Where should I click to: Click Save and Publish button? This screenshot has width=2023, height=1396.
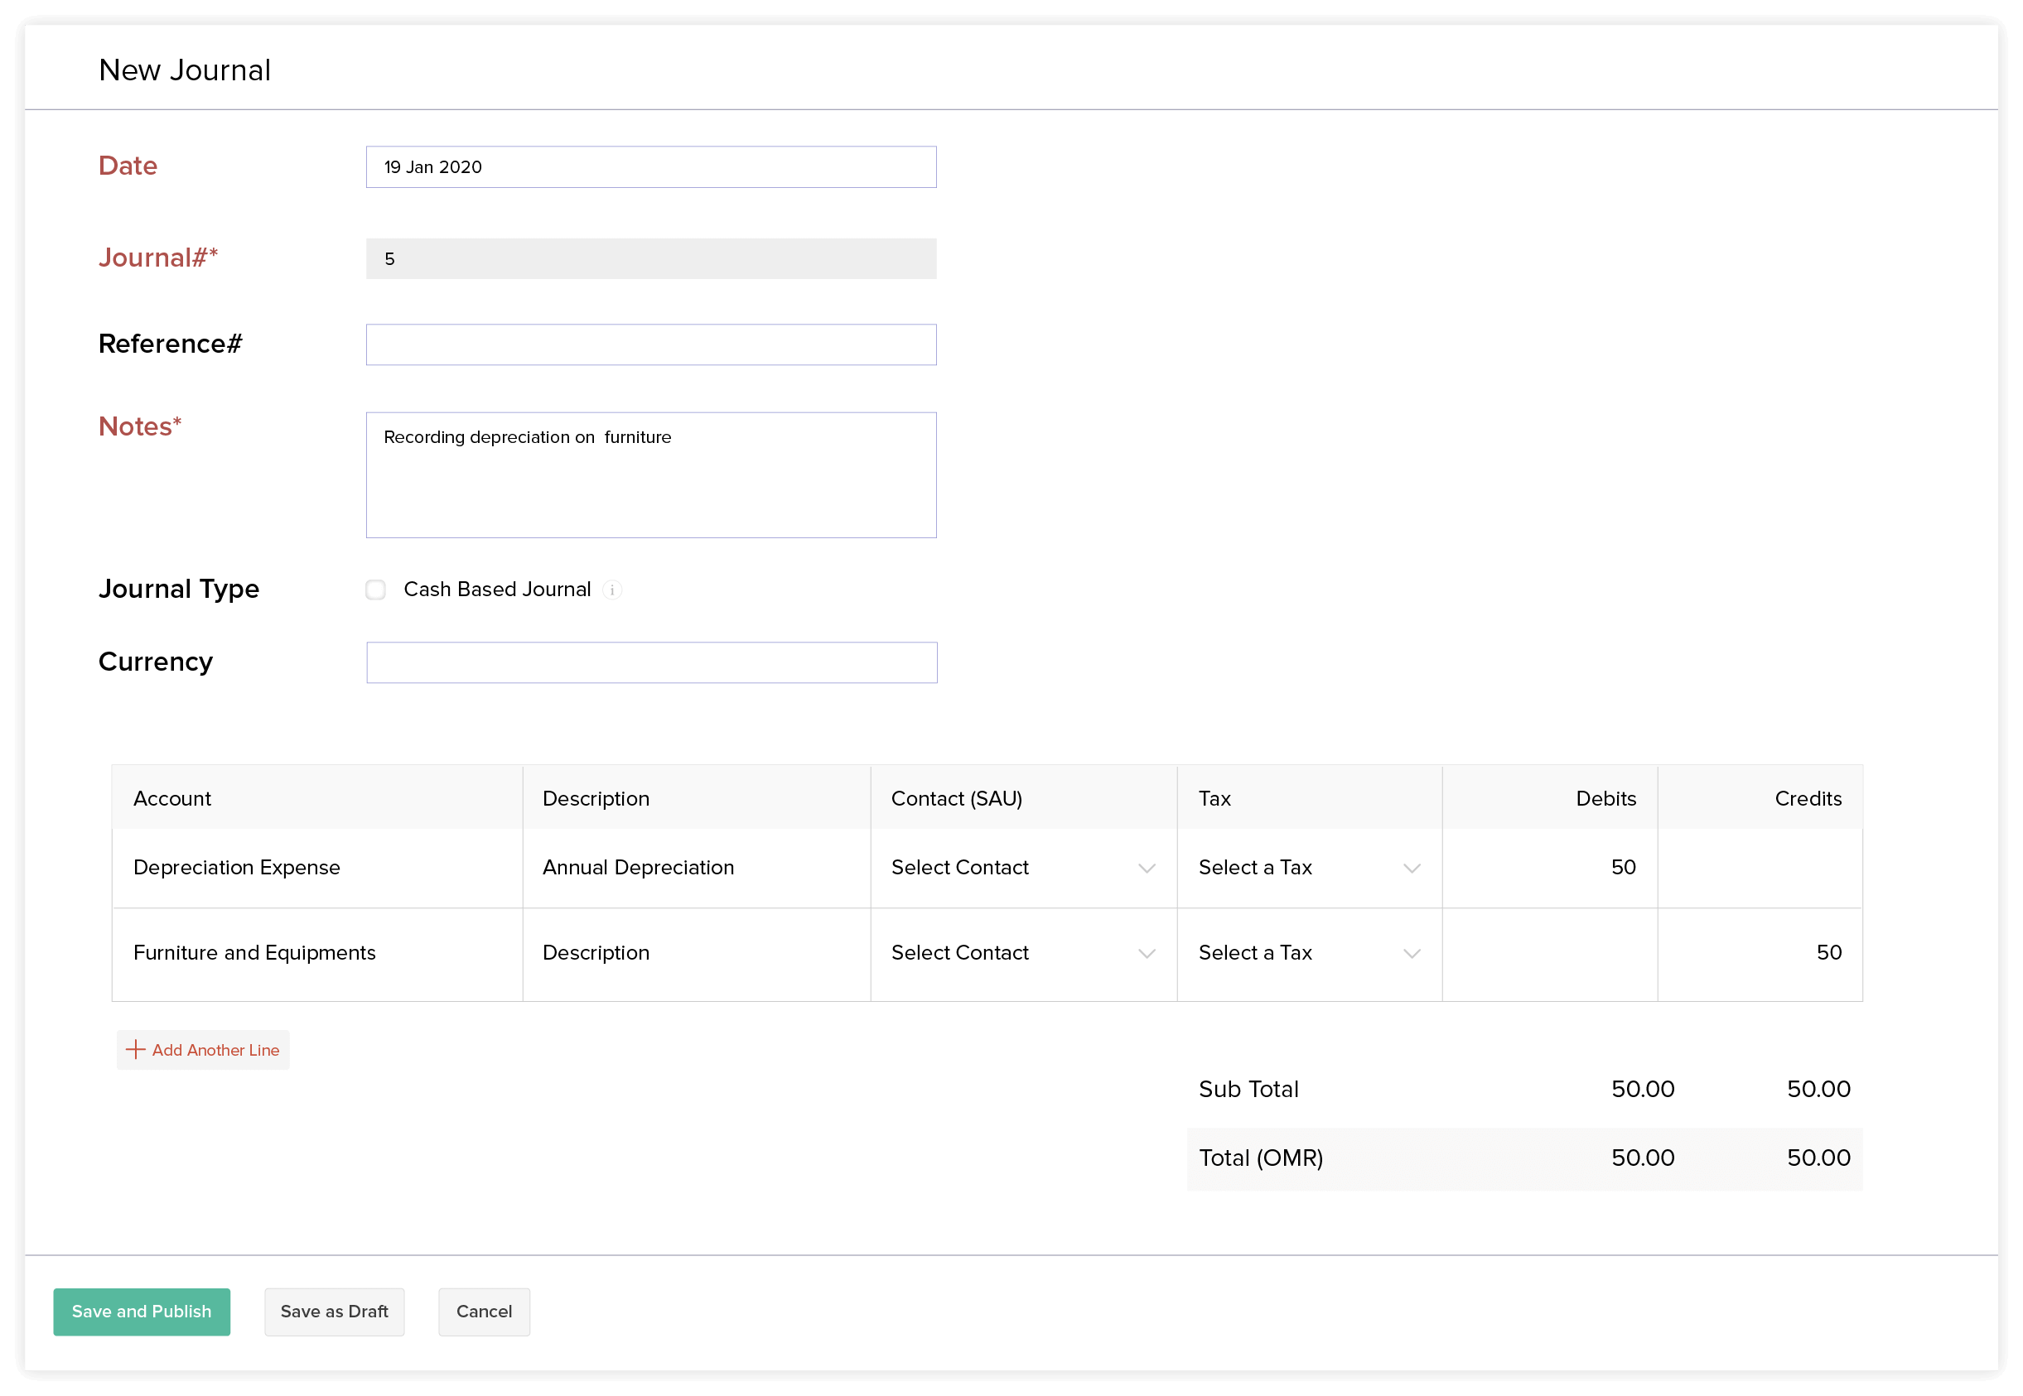pos(142,1312)
